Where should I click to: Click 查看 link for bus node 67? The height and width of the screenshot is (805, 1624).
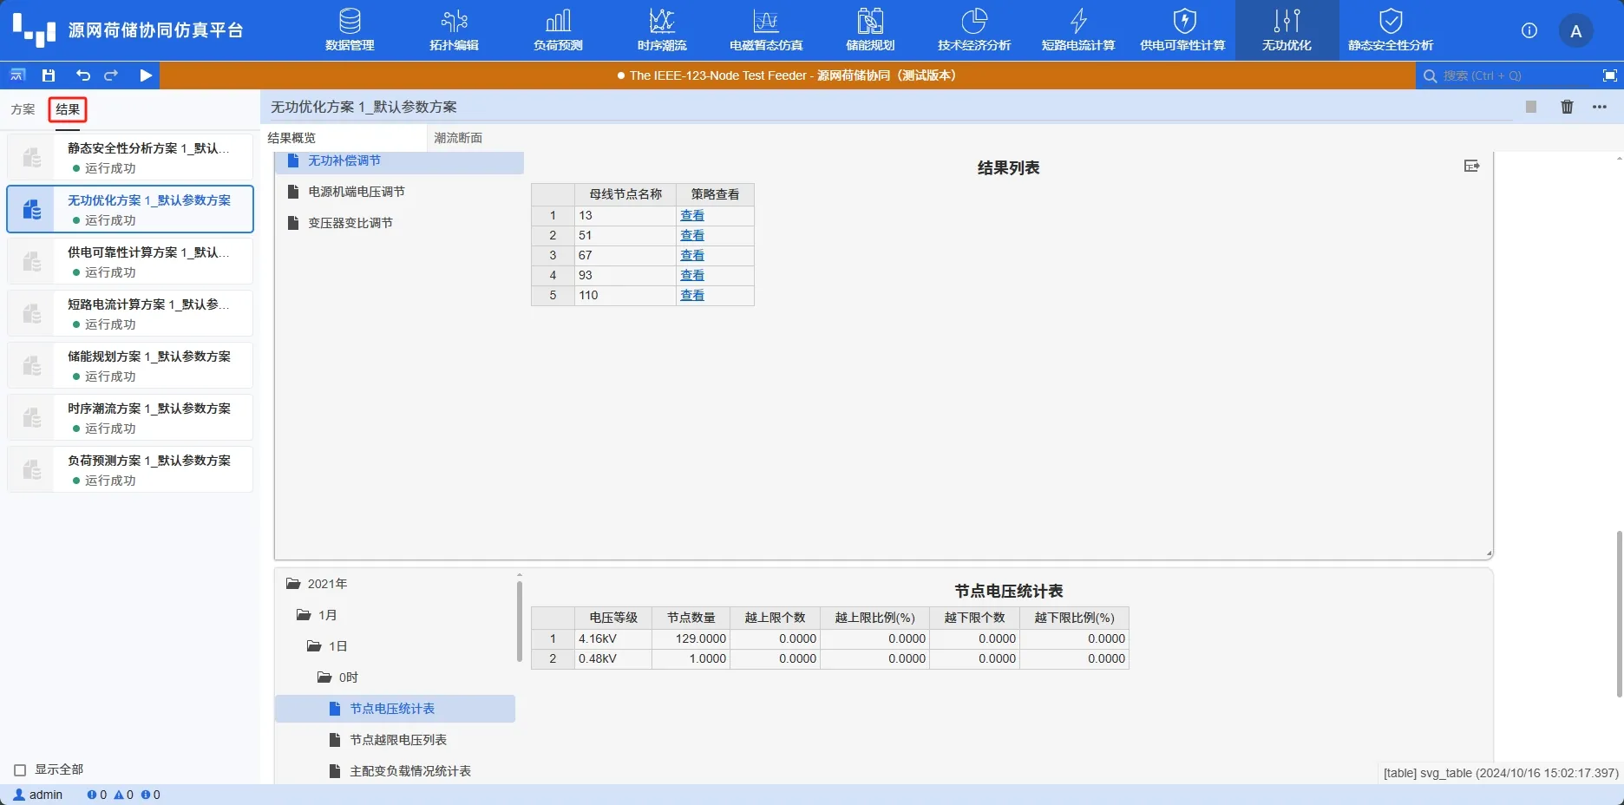pyautogui.click(x=692, y=255)
